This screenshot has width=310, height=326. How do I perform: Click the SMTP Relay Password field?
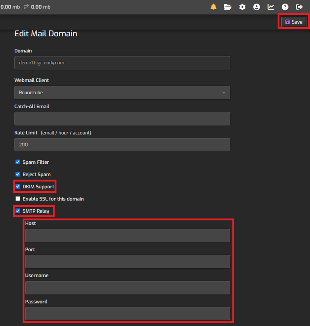128,313
